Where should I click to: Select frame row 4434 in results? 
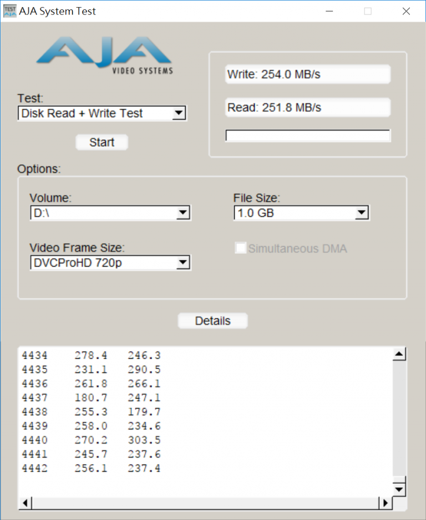pyautogui.click(x=91, y=355)
